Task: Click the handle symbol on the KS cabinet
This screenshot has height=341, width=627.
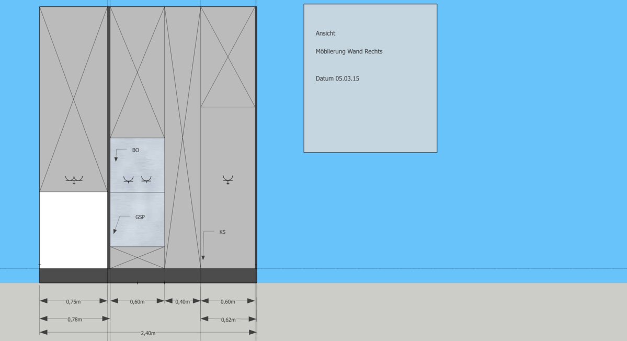Action: (227, 180)
